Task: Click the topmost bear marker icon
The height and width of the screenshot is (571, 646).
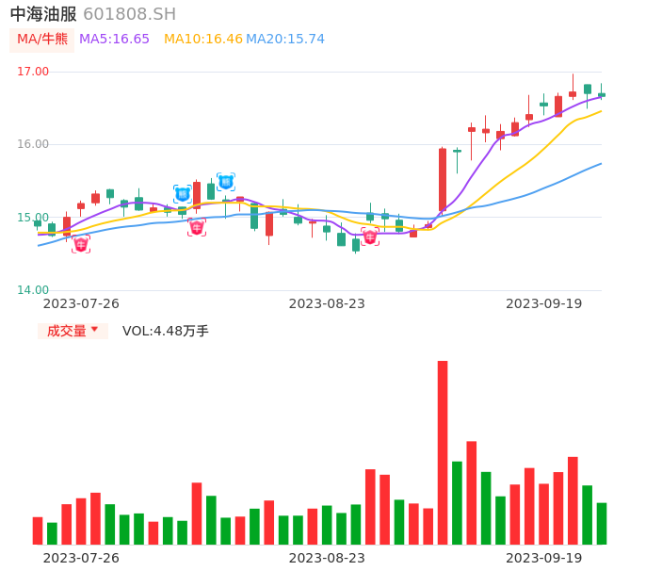Action: tap(226, 182)
